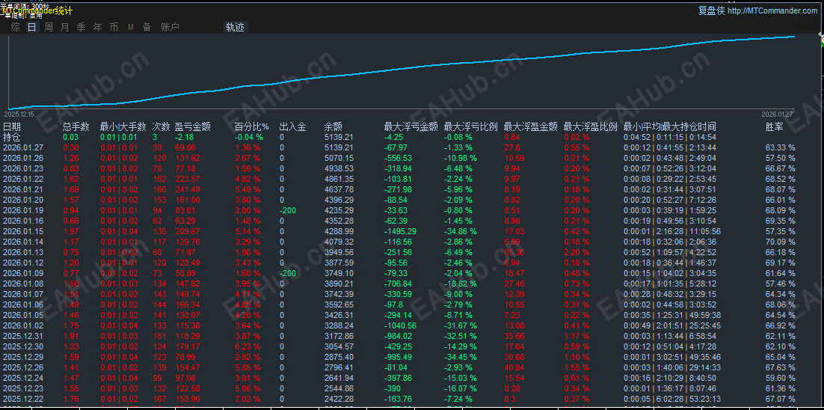Click the 复盘侠 brand label
This screenshot has width=824, height=410.
click(x=711, y=11)
